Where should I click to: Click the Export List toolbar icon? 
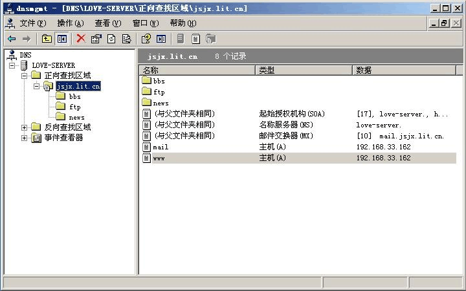[126, 39]
